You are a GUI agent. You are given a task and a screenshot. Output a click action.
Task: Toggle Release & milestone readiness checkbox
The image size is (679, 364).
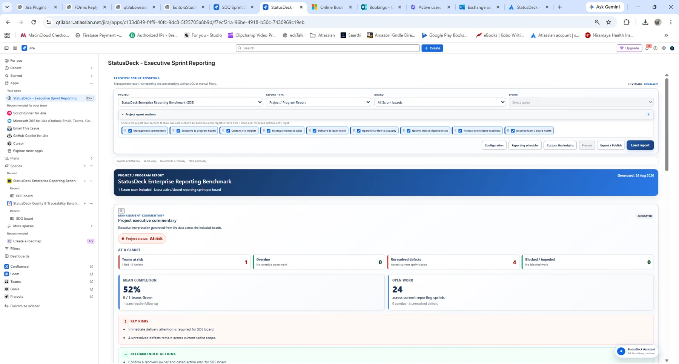coord(460,131)
